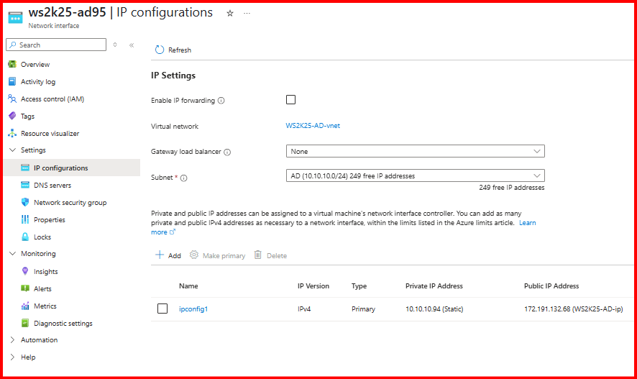Click the Add plus icon
Image resolution: width=637 pixels, height=379 pixels.
(160, 255)
